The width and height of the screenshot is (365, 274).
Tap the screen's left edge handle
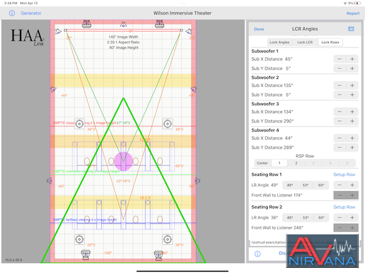[x=66, y=30]
